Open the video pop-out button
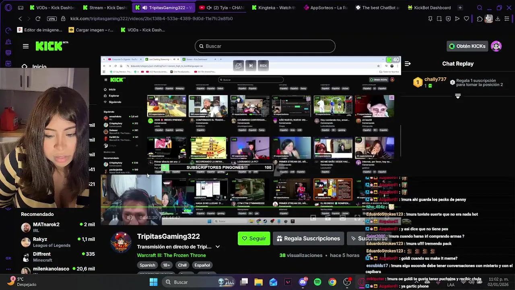 pos(239,66)
